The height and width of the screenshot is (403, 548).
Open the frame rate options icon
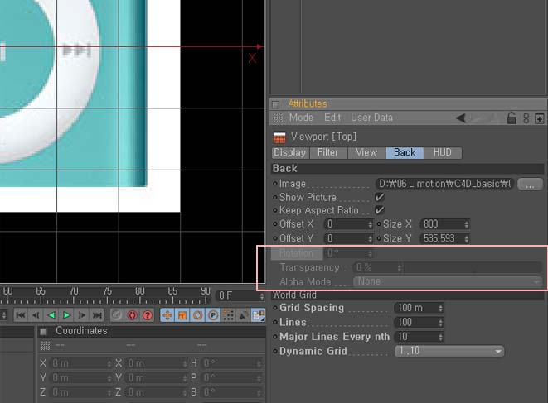(x=259, y=315)
